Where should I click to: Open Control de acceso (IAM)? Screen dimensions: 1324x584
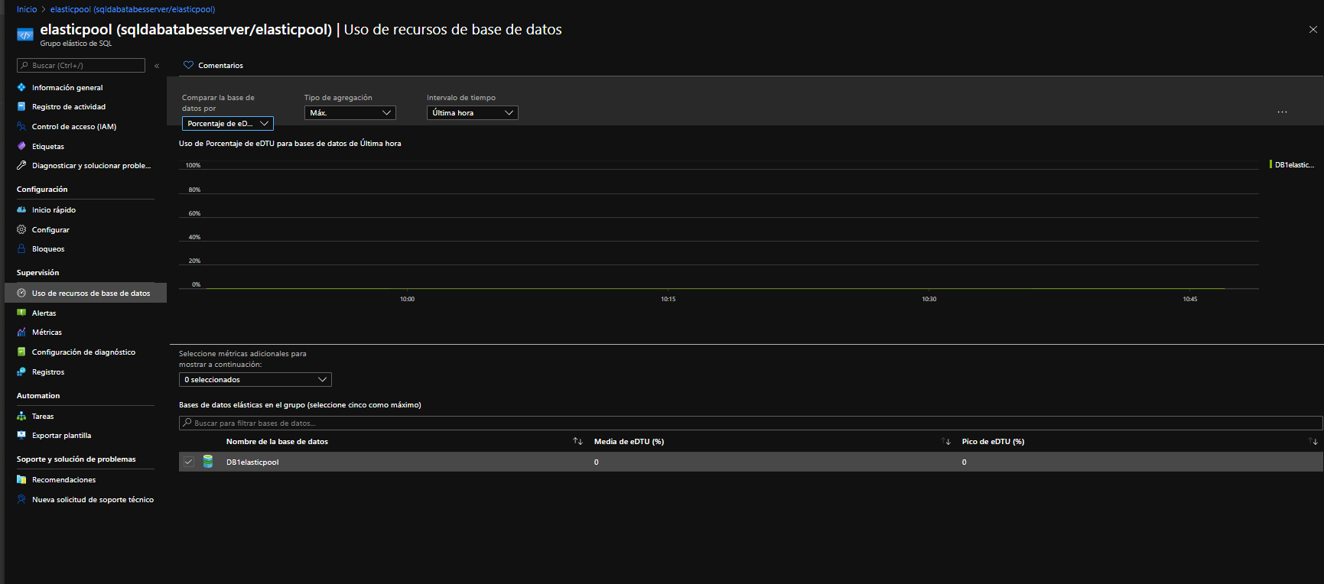click(x=74, y=127)
